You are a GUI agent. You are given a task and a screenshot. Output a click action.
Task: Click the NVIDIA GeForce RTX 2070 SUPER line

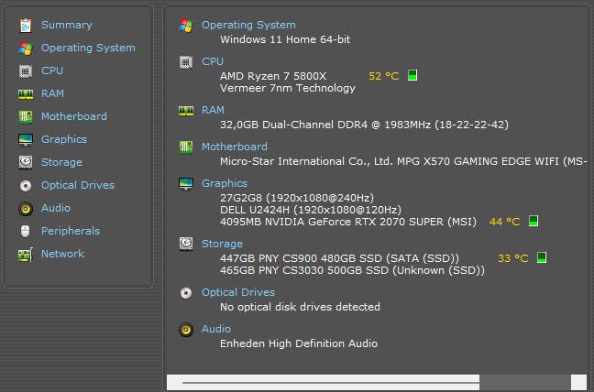tap(348, 222)
